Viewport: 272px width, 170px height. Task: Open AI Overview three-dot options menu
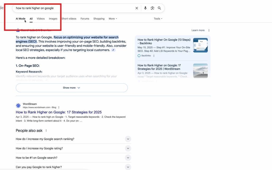pos(209,30)
